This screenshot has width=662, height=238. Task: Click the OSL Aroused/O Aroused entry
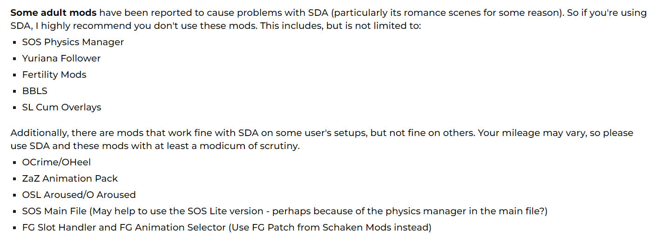[x=79, y=195]
